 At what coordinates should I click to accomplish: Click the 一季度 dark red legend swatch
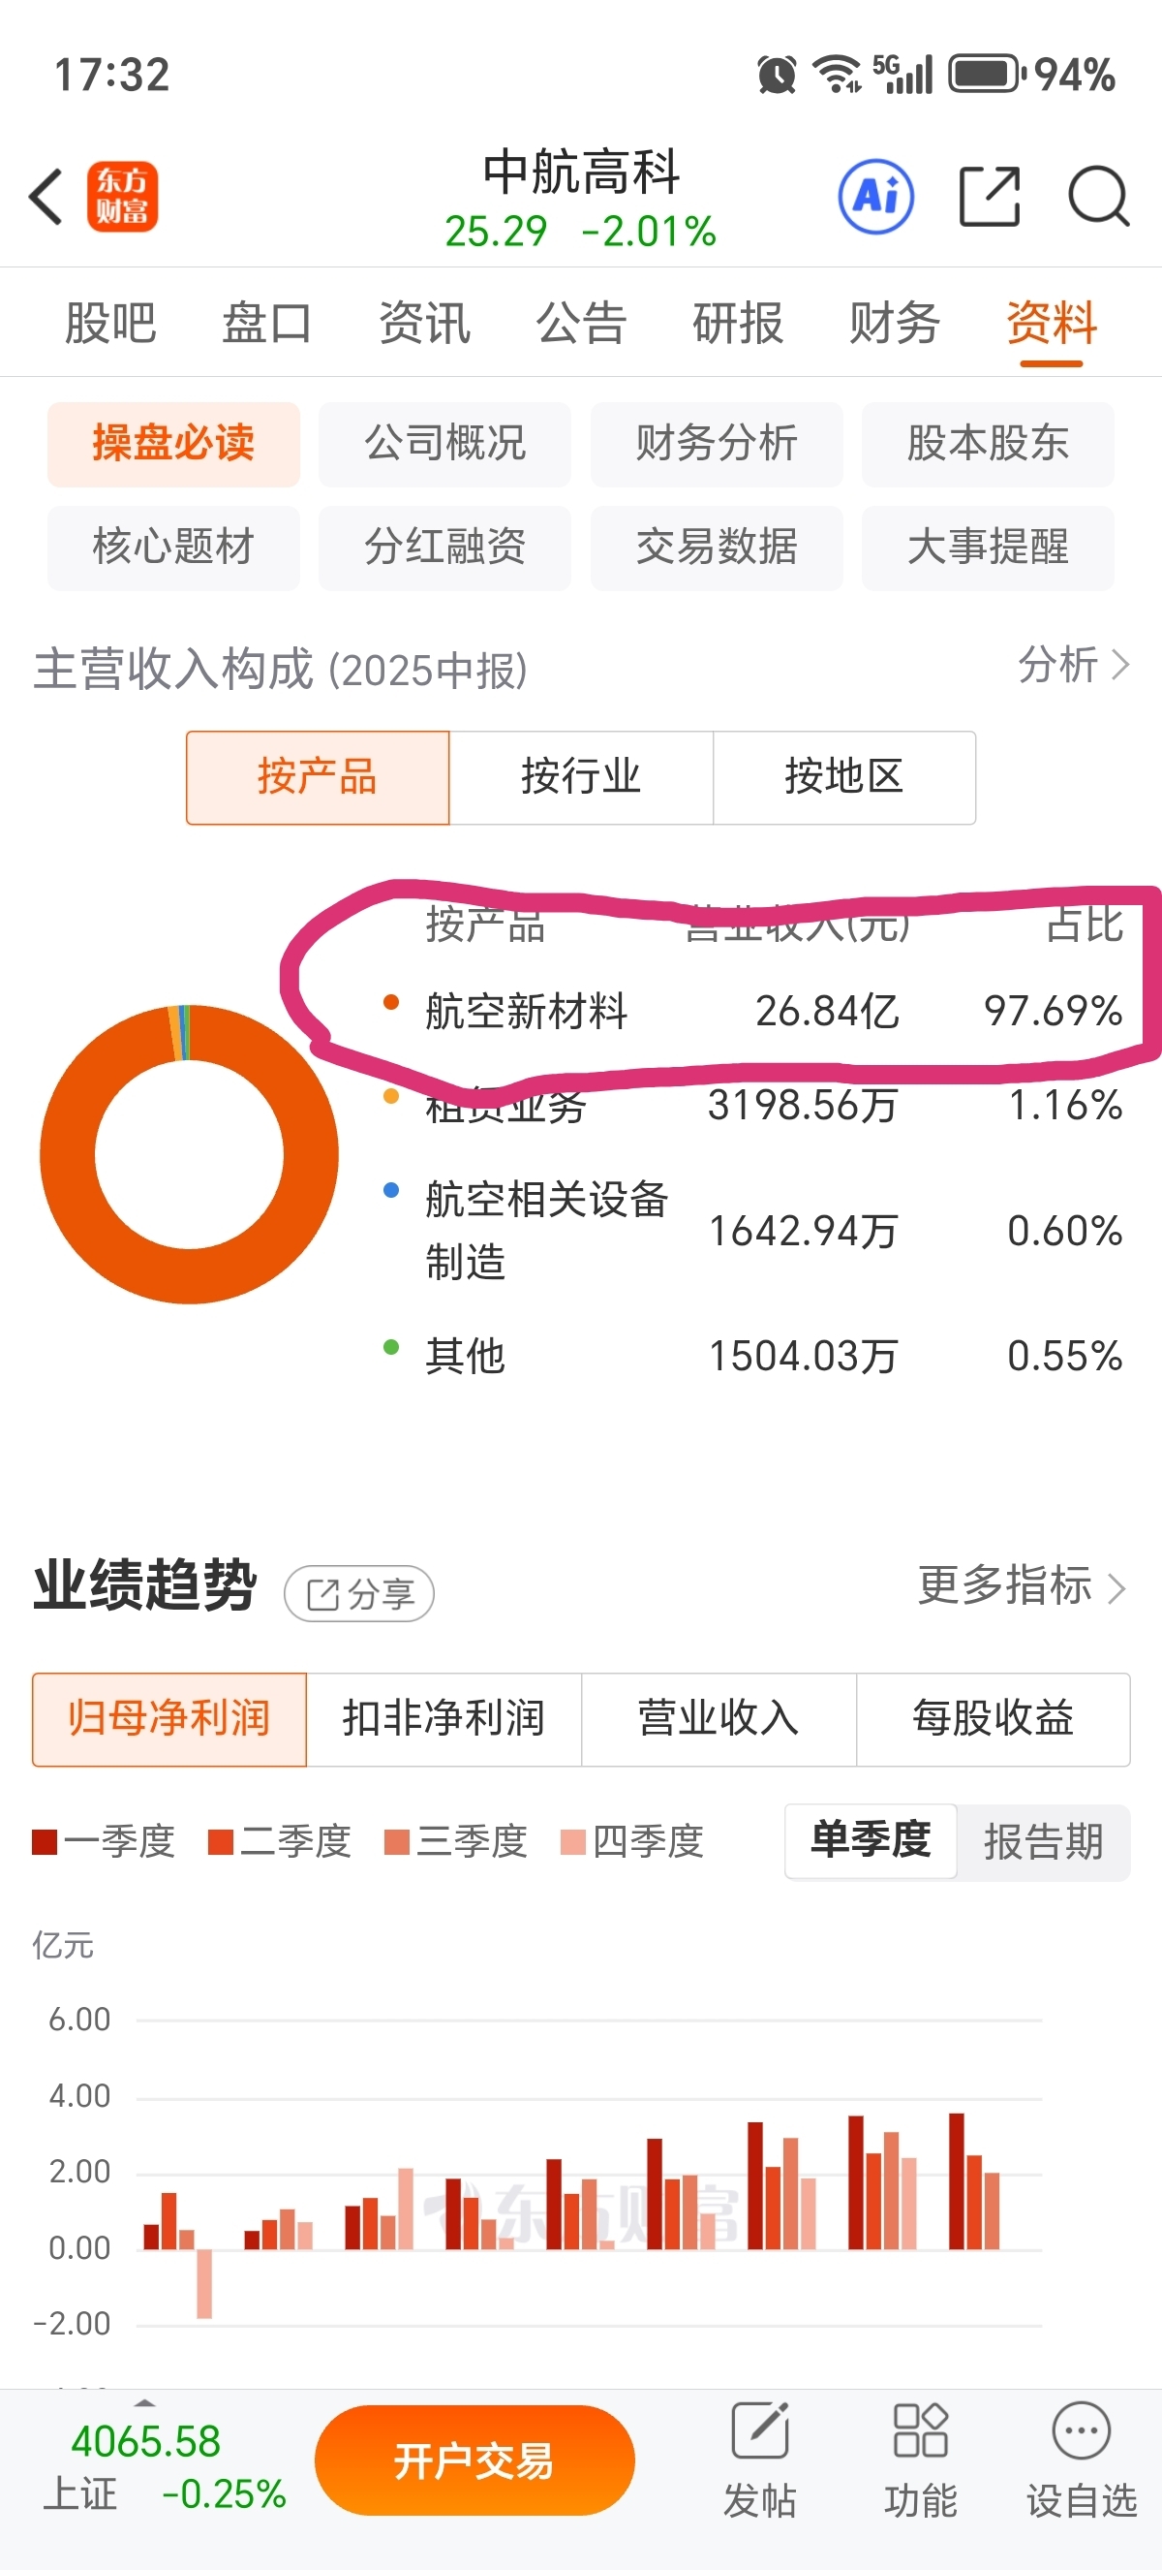(45, 1841)
